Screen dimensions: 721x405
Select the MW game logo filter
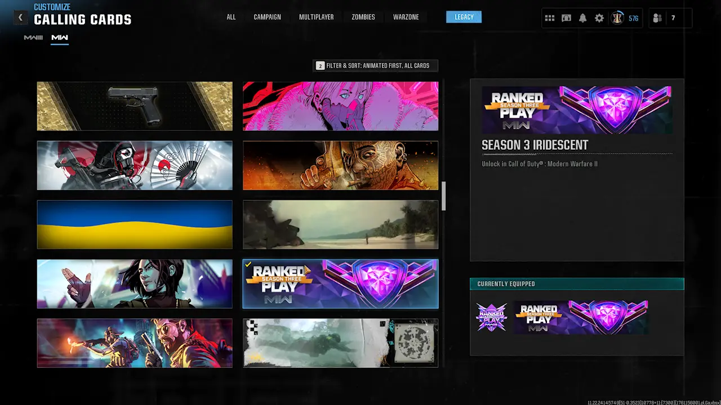[x=59, y=38]
